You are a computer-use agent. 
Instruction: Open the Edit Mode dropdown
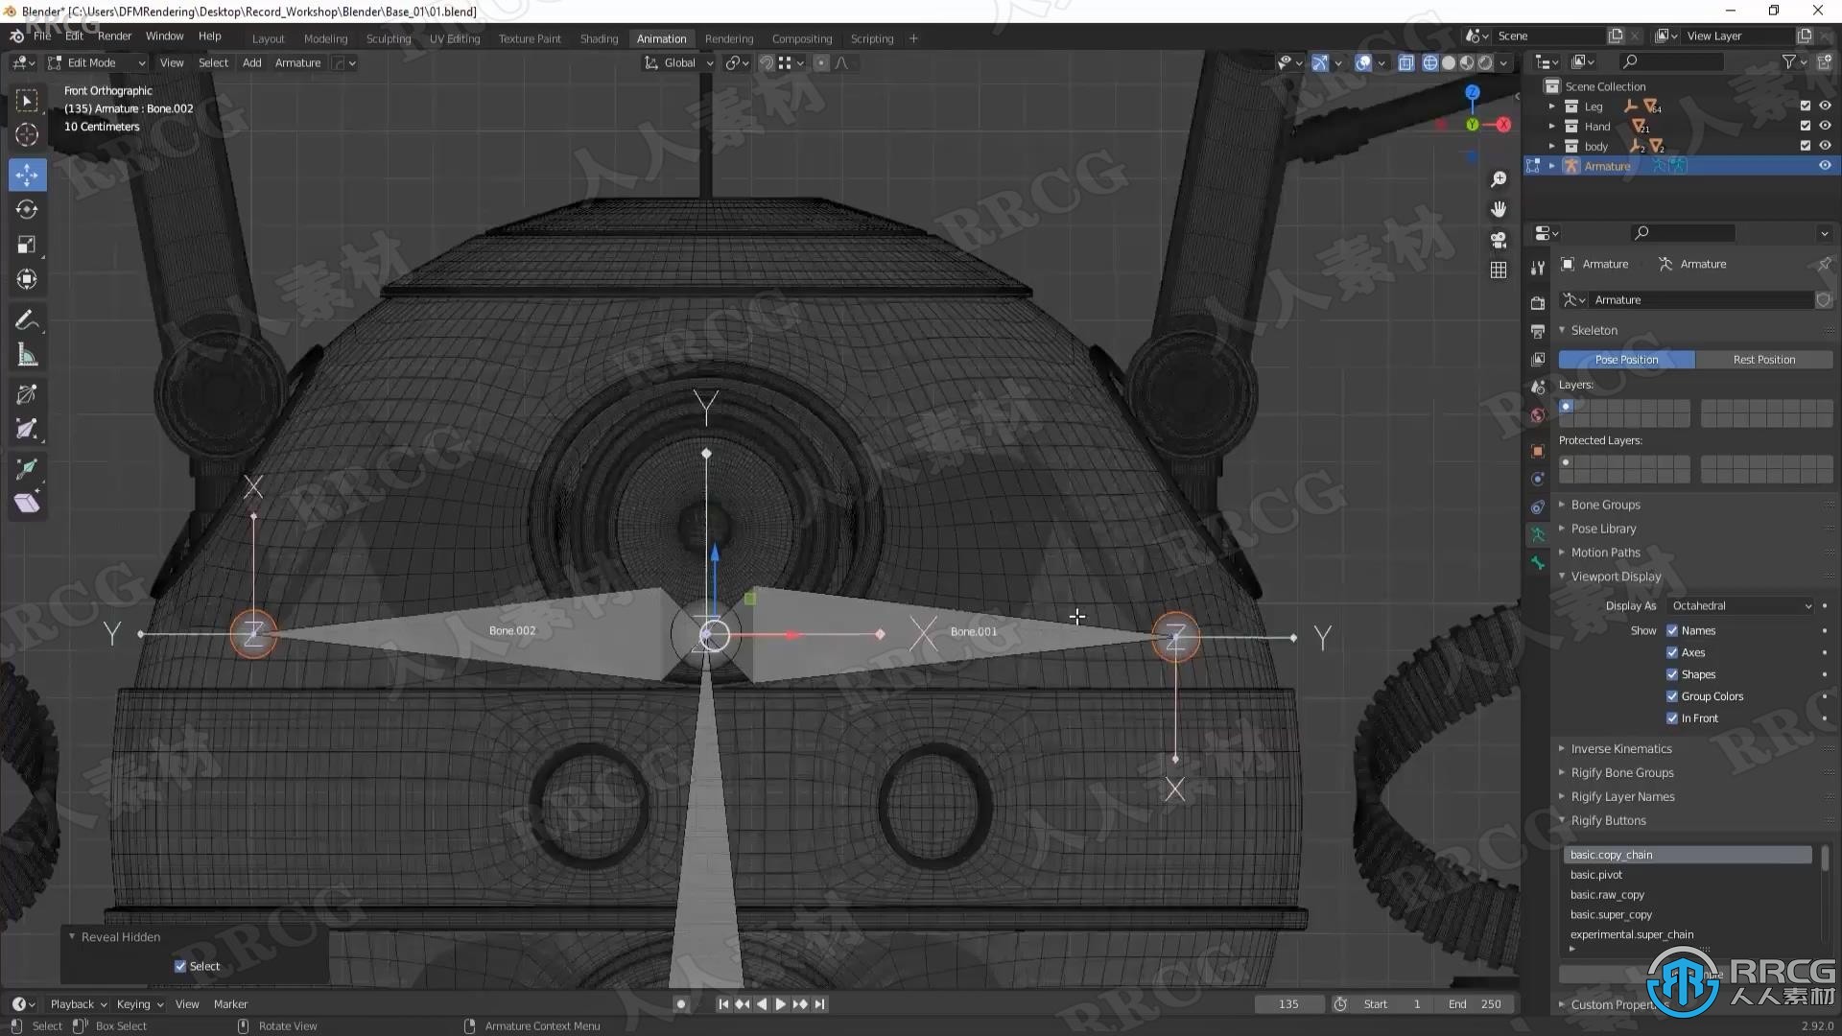tap(96, 62)
